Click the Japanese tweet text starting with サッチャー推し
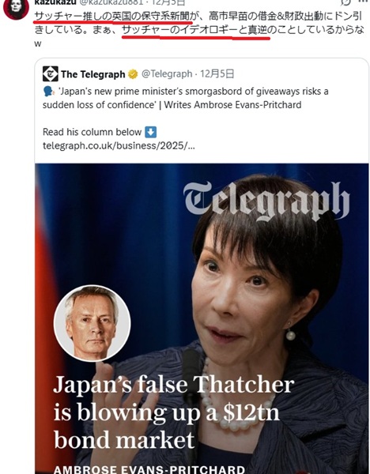Screen dimensions: 370x474 click(198, 29)
